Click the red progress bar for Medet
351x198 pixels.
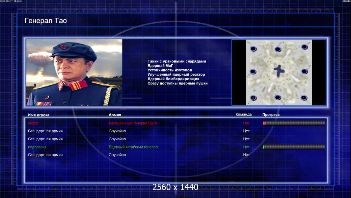pyautogui.click(x=294, y=123)
